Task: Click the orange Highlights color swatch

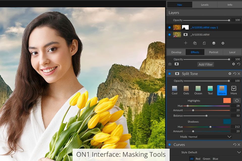Action: (227, 101)
